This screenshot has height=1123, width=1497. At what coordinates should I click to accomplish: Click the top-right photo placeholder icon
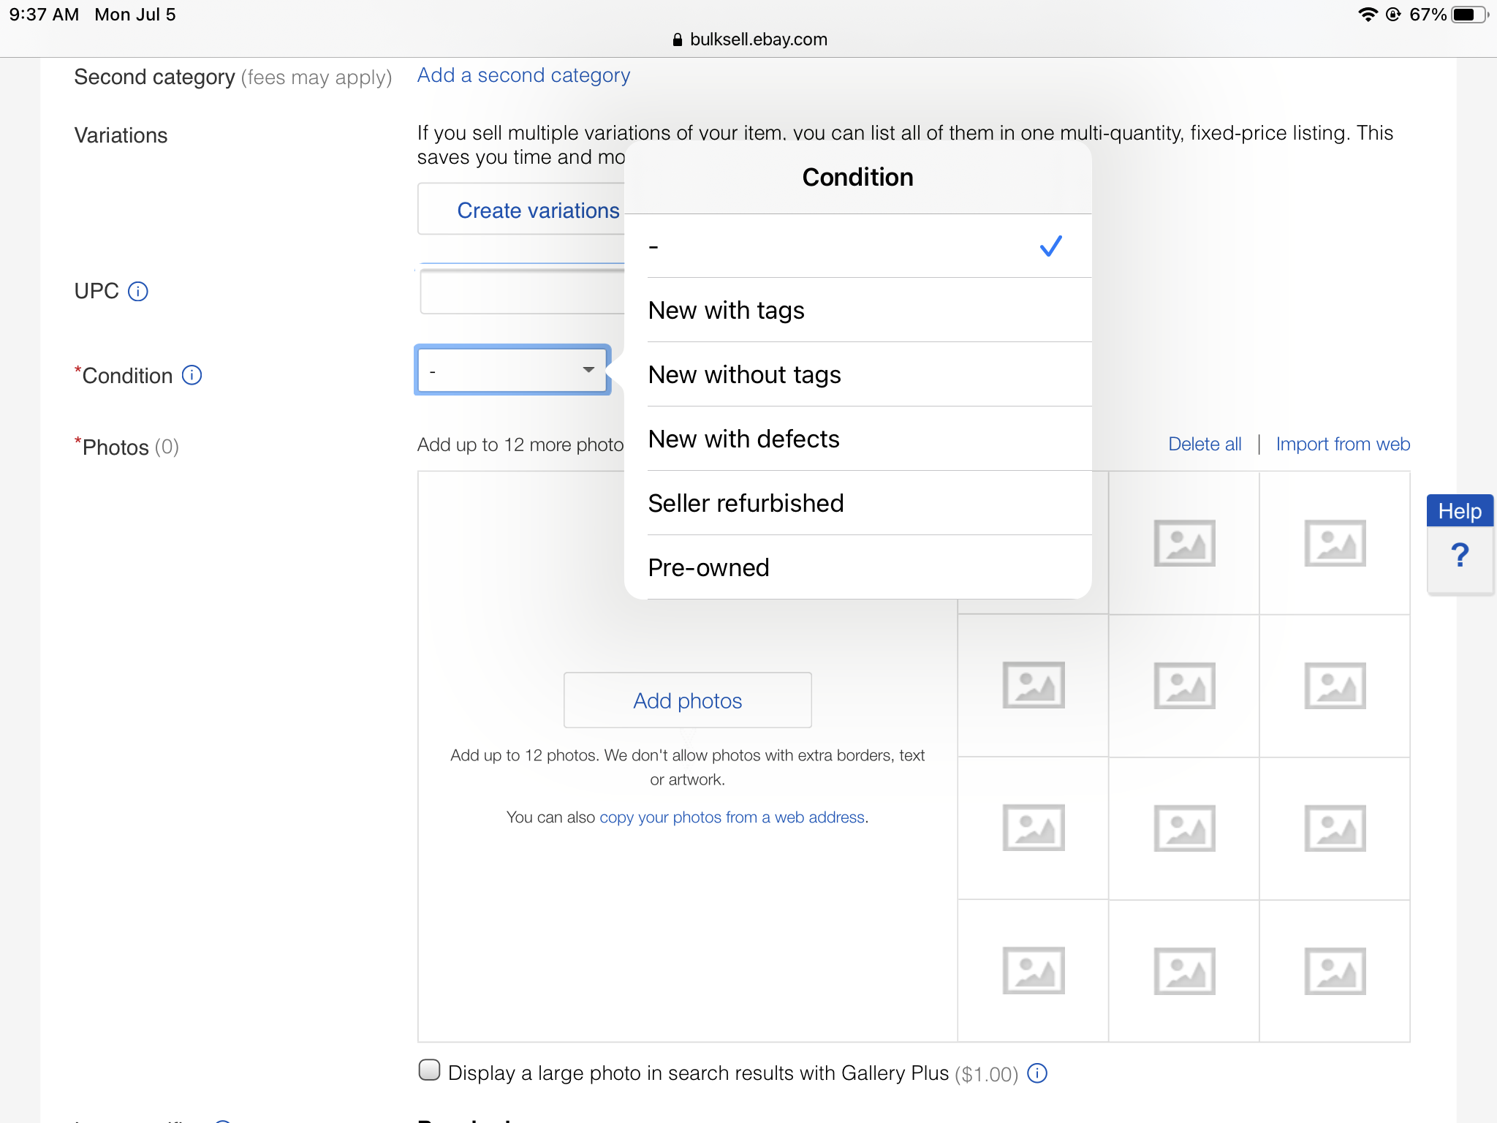pos(1335,543)
